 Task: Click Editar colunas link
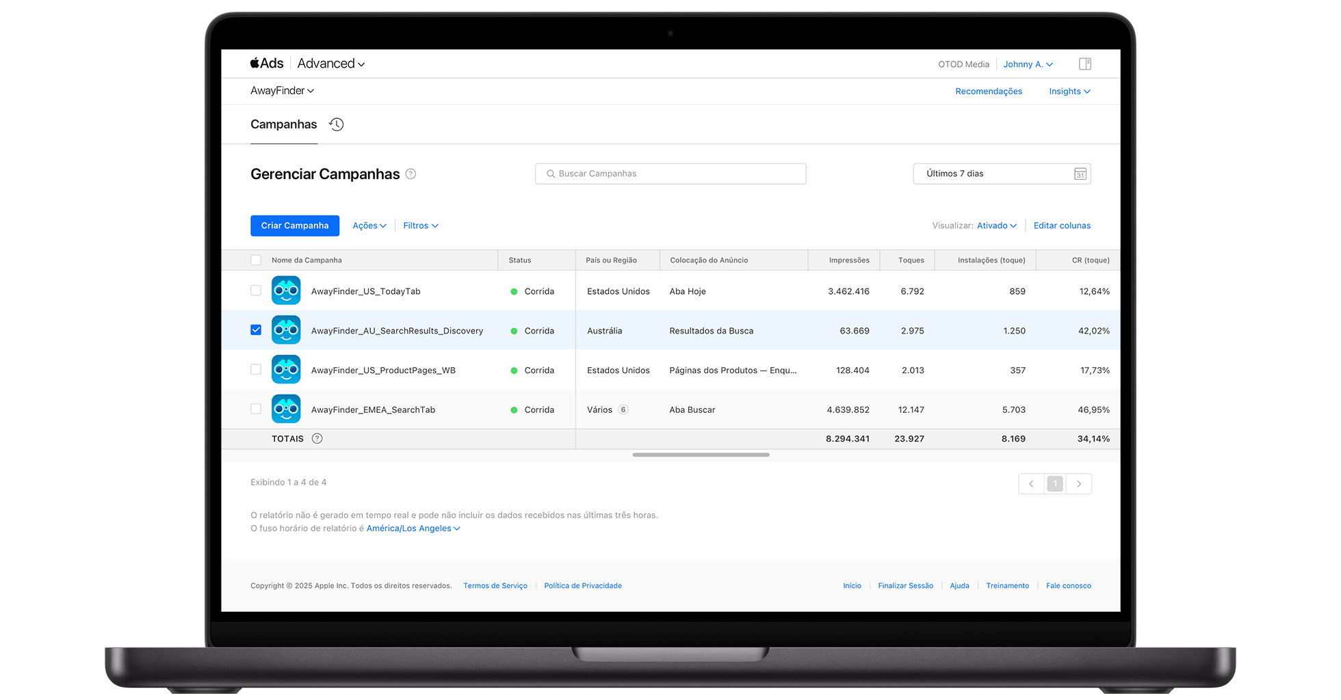point(1062,226)
